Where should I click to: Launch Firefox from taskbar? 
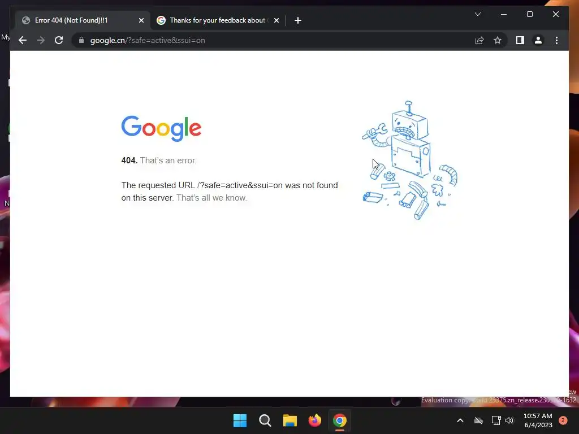coord(314,420)
